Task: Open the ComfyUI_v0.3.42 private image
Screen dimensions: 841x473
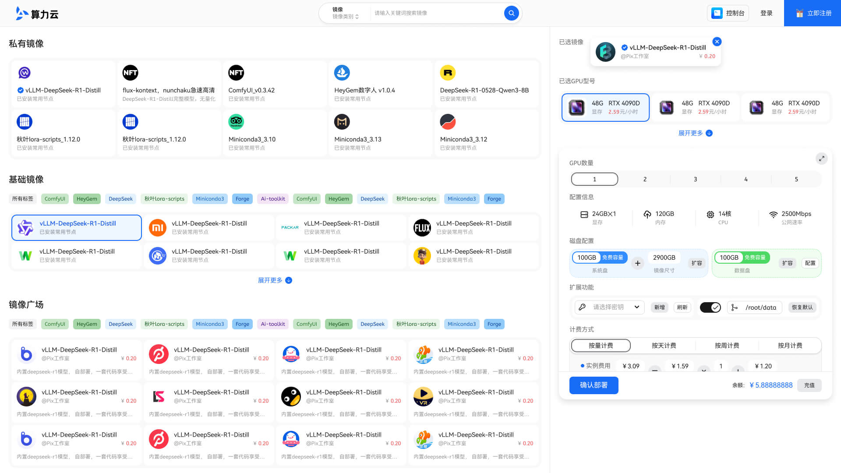Action: 275,83
